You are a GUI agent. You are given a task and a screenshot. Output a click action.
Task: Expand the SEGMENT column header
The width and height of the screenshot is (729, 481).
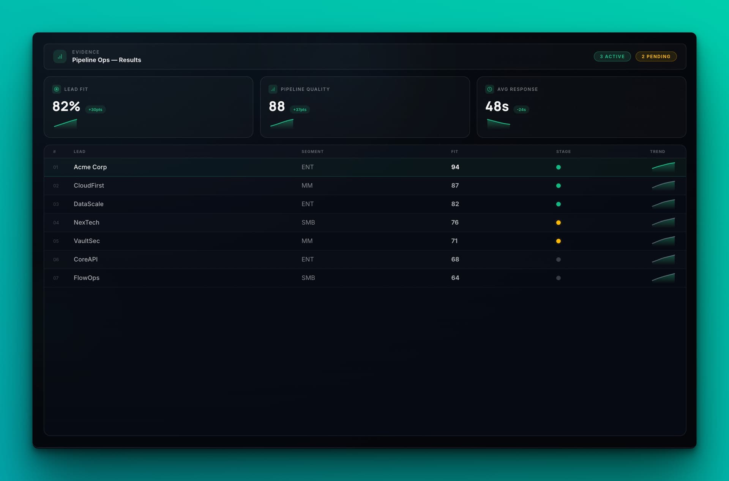pos(312,151)
